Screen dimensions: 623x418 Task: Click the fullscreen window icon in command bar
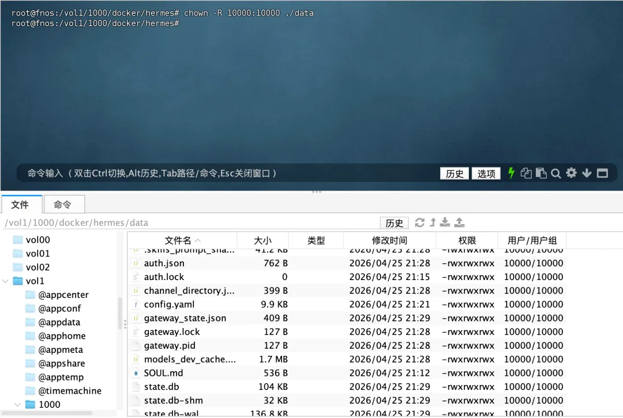pyautogui.click(x=602, y=173)
